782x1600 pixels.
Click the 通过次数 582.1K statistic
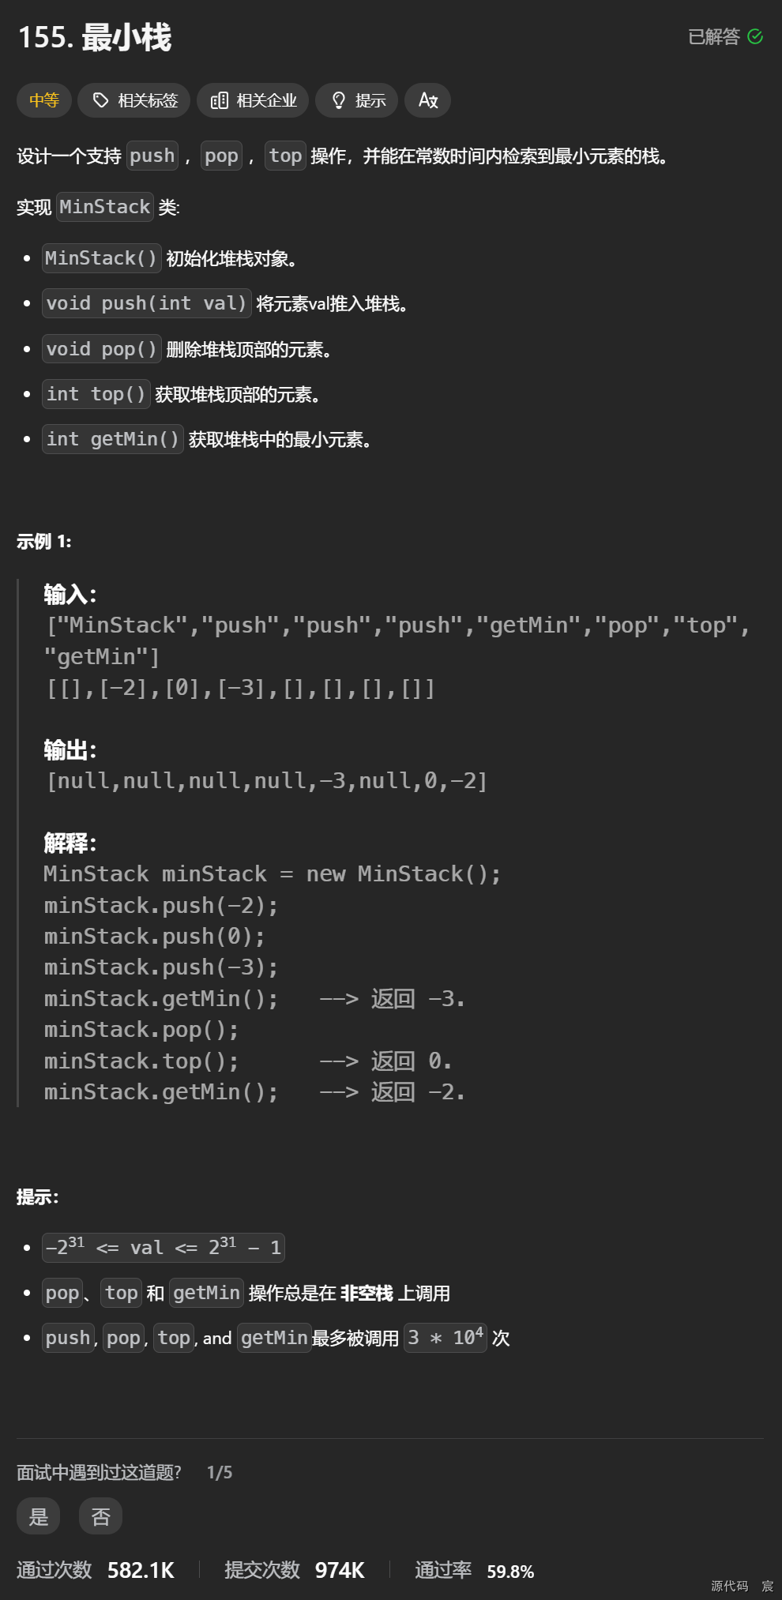[96, 1570]
